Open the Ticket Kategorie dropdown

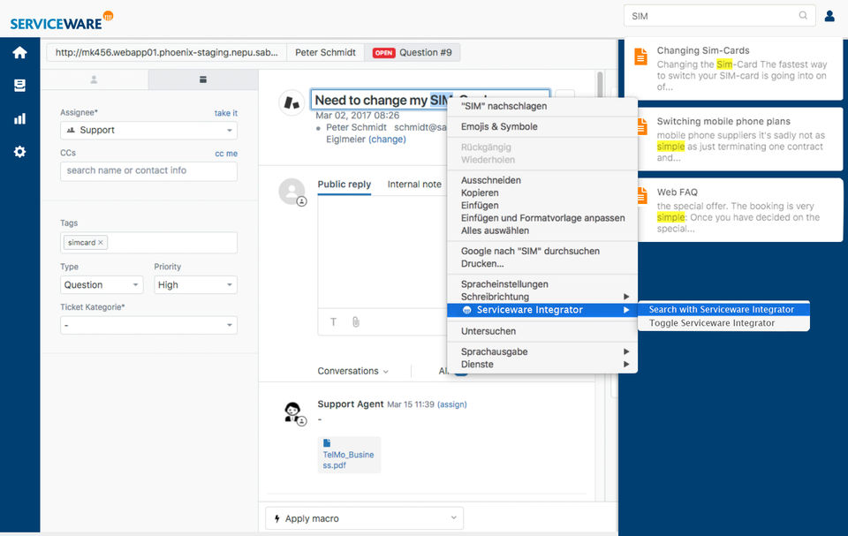(148, 325)
